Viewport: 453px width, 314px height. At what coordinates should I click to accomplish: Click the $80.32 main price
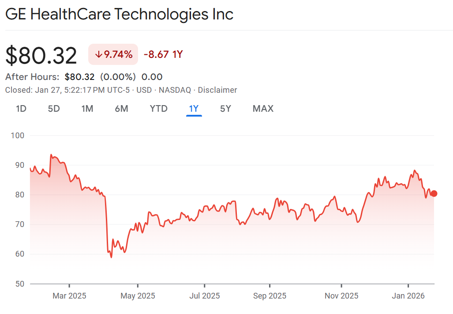41,56
